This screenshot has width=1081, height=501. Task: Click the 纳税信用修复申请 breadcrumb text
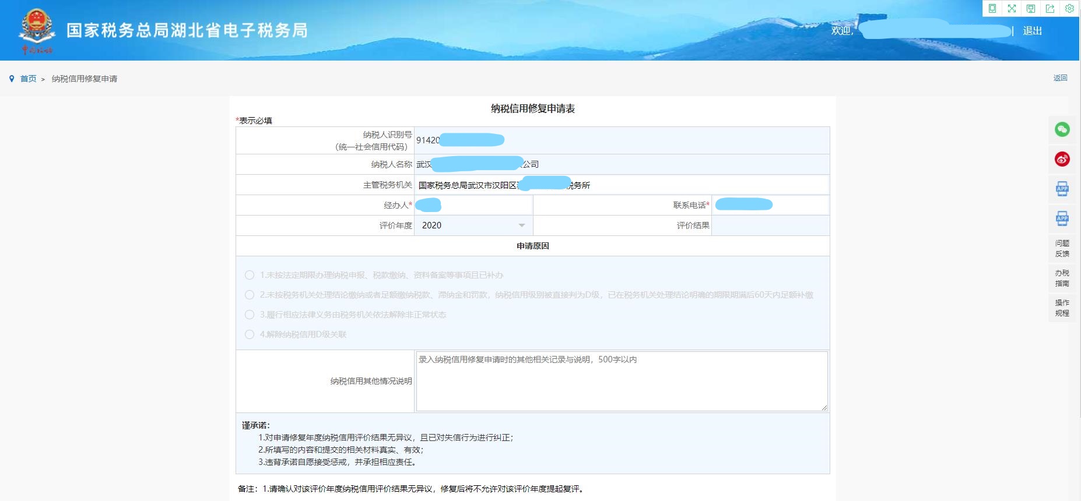coord(85,79)
